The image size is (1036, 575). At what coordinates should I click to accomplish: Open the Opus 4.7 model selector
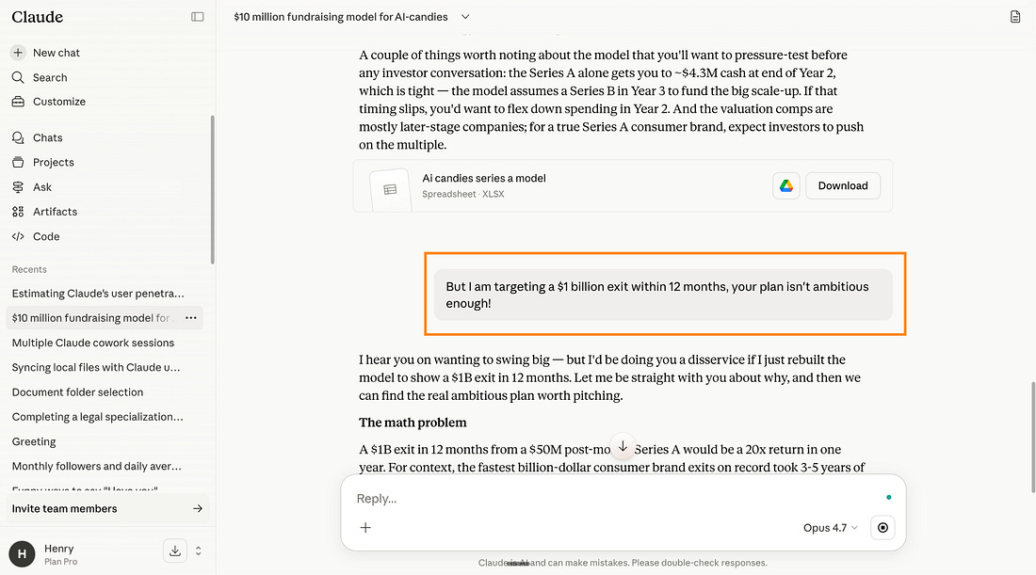830,527
